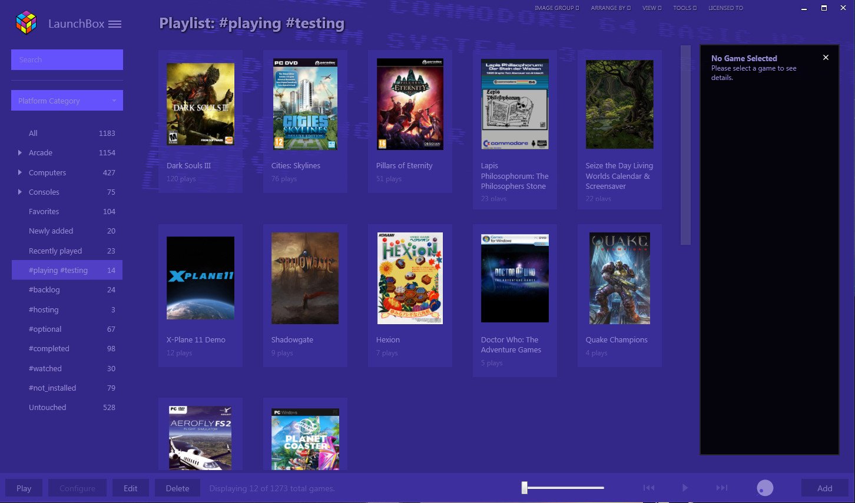Viewport: 855px width, 503px height.
Task: Click the Shadowgate title text
Action: (x=292, y=340)
